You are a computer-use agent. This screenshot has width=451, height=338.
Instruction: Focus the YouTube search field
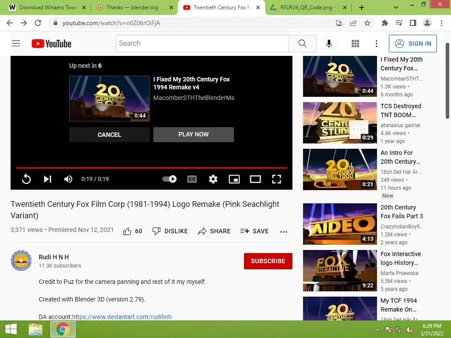tap(202, 44)
